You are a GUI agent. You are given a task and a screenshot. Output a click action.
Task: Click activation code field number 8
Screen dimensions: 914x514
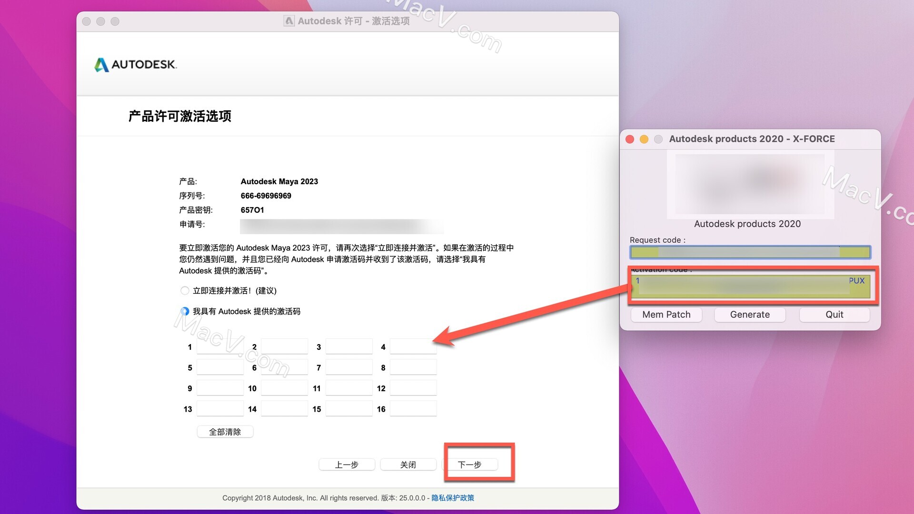click(x=413, y=367)
